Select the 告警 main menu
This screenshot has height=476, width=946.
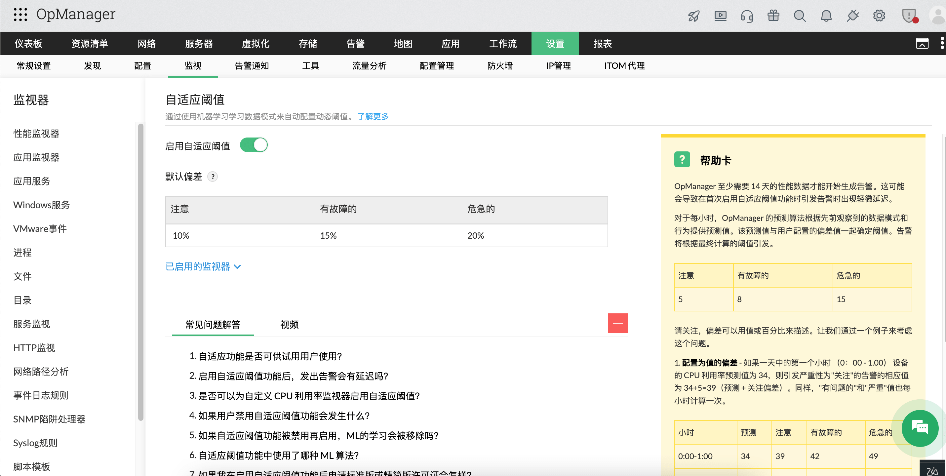(355, 44)
